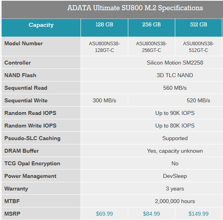Select the Random Write IOPS label
The height and width of the screenshot is (220, 223).
click(x=30, y=126)
